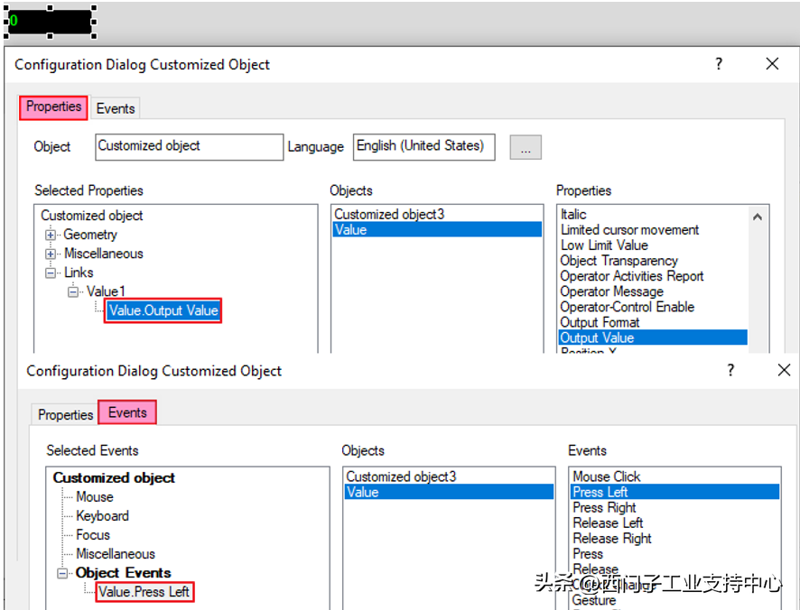
Task: Expand the Miscellaneous properties node
Action: click(51, 254)
